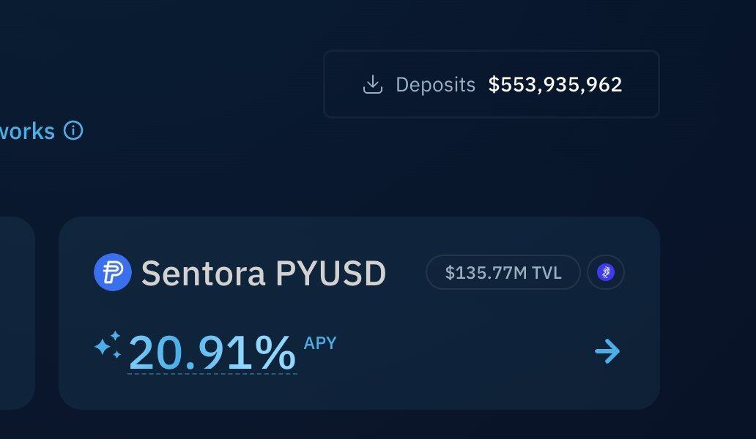
Task: Click the dashed underline beneath 20.91%
Action: (212, 374)
